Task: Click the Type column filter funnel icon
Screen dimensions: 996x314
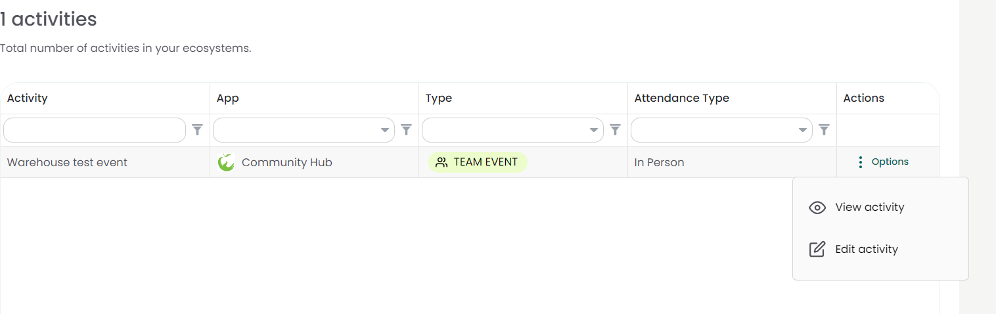Action: (615, 130)
